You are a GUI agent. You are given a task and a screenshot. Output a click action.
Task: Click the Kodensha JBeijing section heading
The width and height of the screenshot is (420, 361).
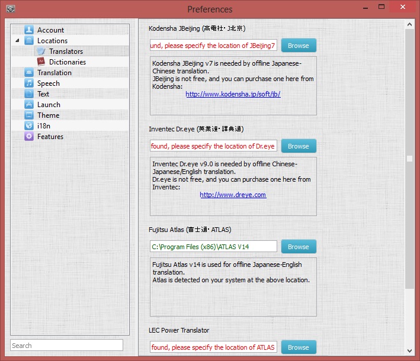click(197, 28)
